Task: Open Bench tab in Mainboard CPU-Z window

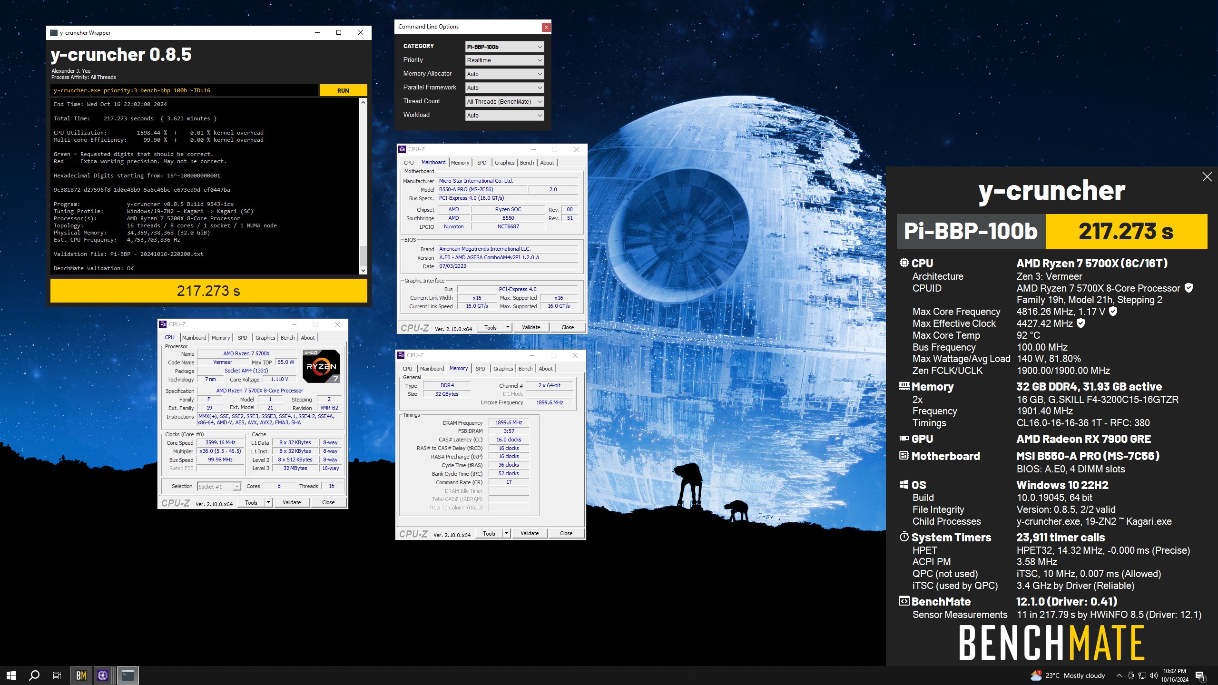Action: tap(527, 163)
